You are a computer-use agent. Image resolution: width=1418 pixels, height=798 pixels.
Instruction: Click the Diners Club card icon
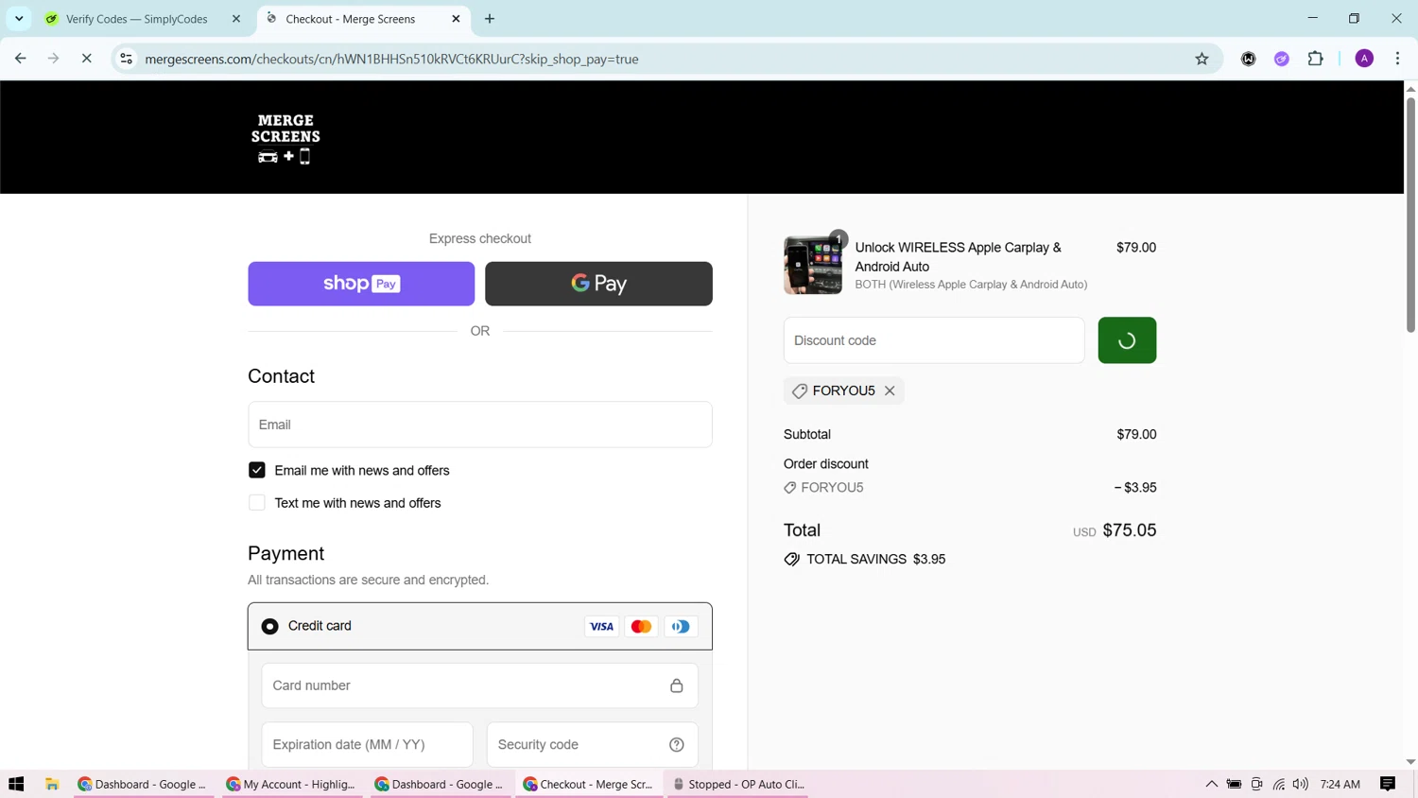click(681, 626)
